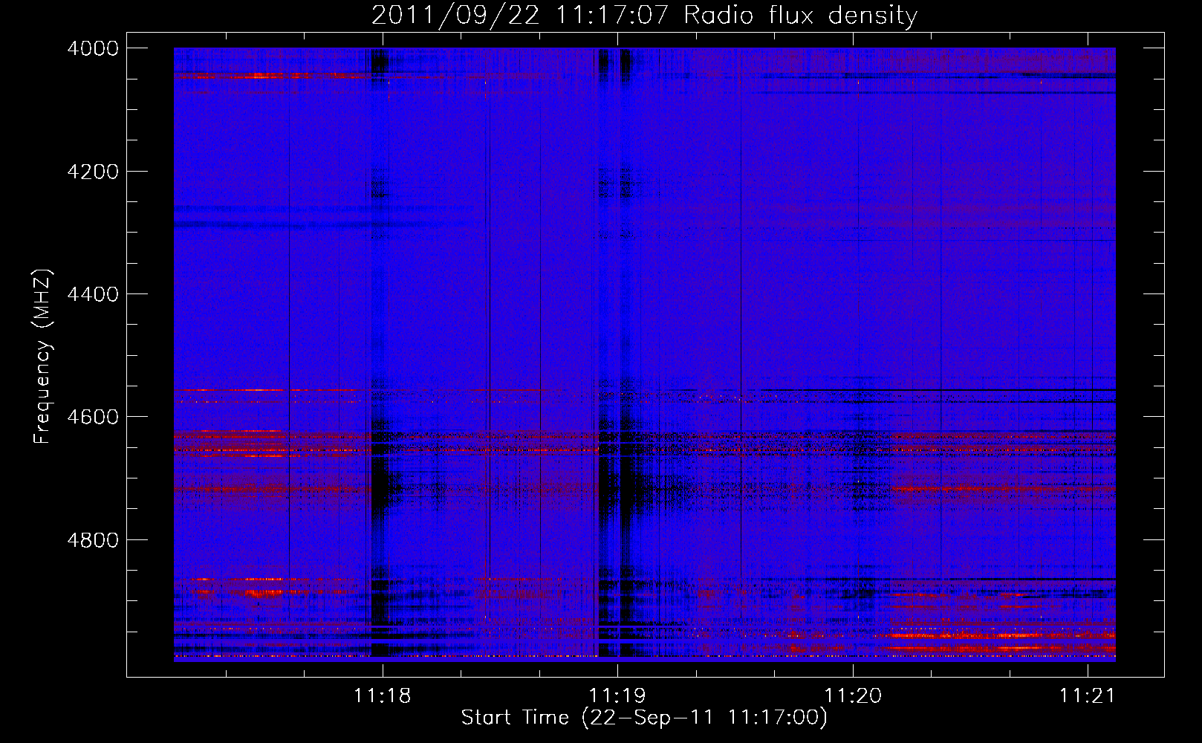The height and width of the screenshot is (743, 1202).
Task: Click the 4200 frequency tick label
Action: pyautogui.click(x=93, y=172)
